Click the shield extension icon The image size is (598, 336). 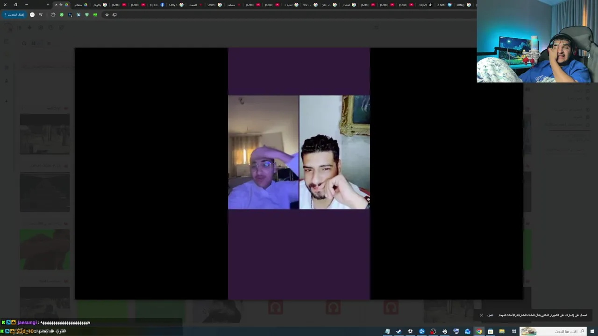pyautogui.click(x=87, y=14)
